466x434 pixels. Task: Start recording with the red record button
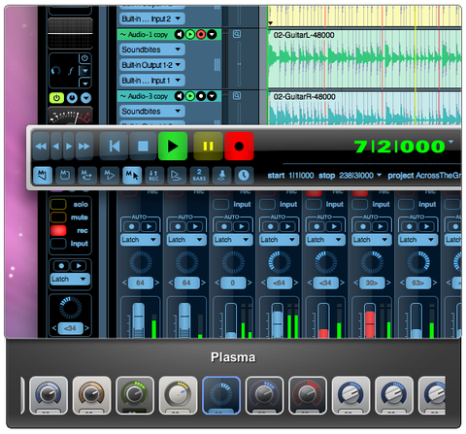(239, 147)
